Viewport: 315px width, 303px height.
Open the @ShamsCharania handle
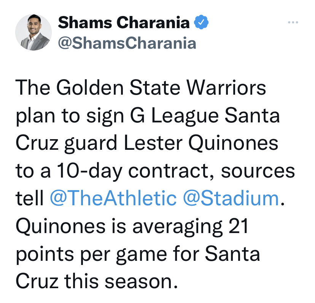point(127,43)
